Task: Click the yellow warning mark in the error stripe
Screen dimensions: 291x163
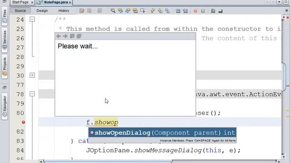Action: pyautogui.click(x=288, y=110)
